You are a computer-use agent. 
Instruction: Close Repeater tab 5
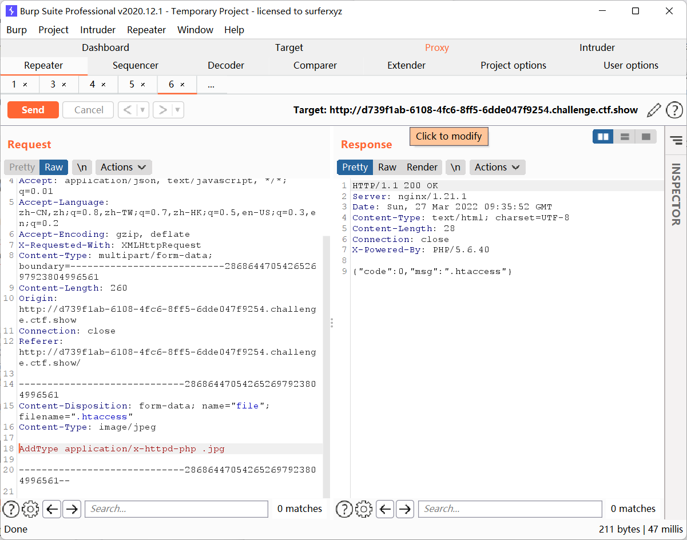tap(143, 85)
